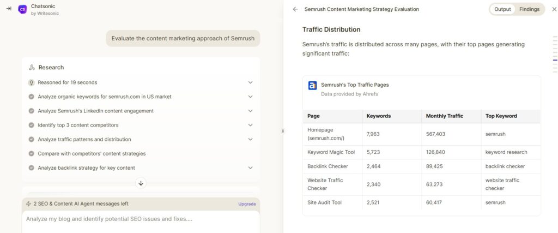Screen dimensions: 558x233
Task: Expand the 'Reasoned for 19 seconds' step
Action: pyautogui.click(x=250, y=82)
